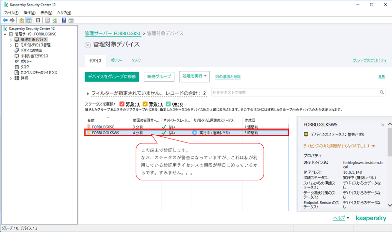
Task: Click the monitor icon of 管理対象デバイス node
Action: [x=17, y=40]
